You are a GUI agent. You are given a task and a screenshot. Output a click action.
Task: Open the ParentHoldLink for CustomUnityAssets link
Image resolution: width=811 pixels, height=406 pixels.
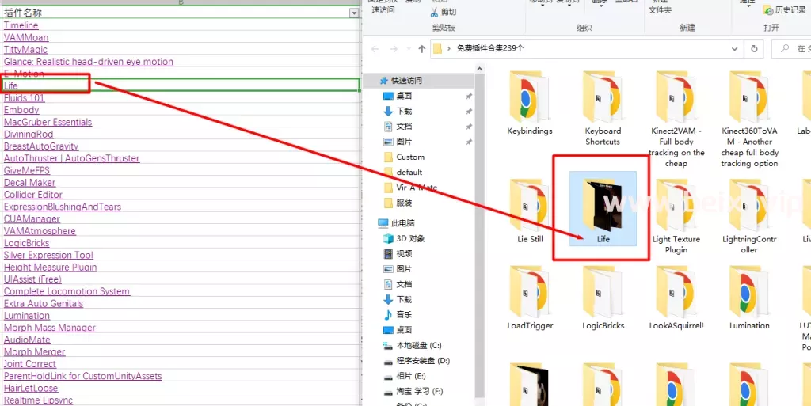pos(82,376)
